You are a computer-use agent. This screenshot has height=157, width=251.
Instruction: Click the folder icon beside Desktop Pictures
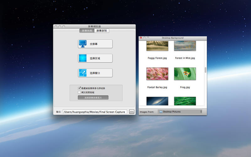pos(161,111)
